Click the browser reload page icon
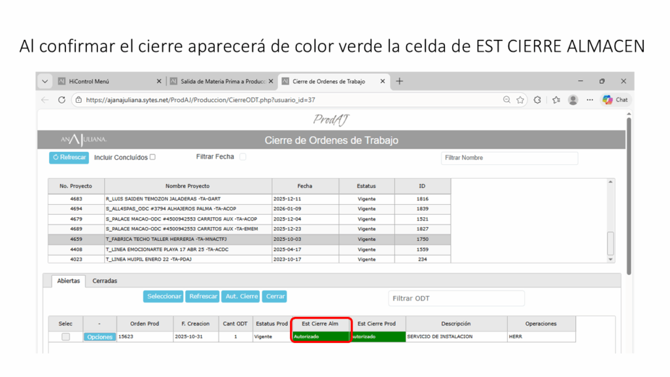 pyautogui.click(x=62, y=100)
